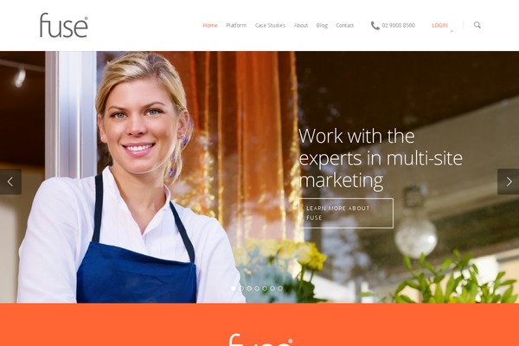Expand the LOGIN dropdown chevron
Viewport: 519px width, 346px height.
452,31
